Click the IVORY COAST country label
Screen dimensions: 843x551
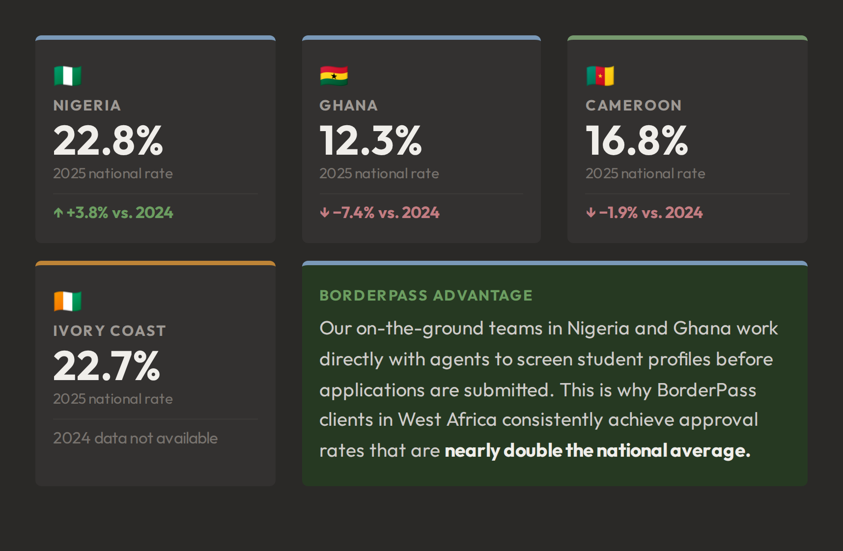[x=110, y=331]
